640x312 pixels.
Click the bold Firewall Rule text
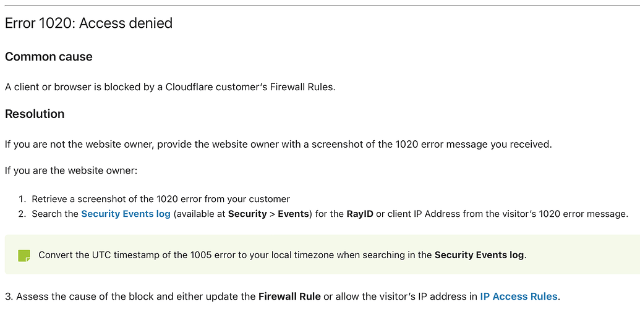tap(289, 297)
